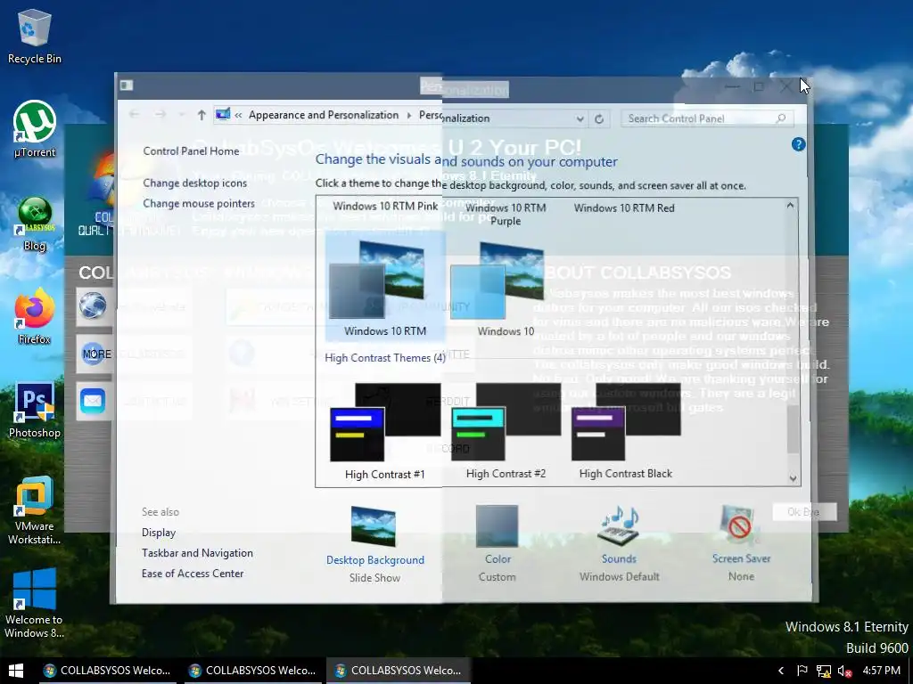Viewport: 913px width, 684px height.
Task: Select the Windows 10 RTM theme
Action: tap(385, 286)
